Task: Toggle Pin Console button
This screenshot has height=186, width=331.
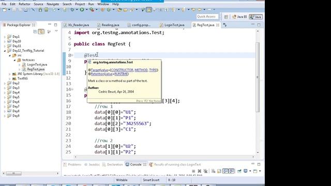Action: coord(239,171)
